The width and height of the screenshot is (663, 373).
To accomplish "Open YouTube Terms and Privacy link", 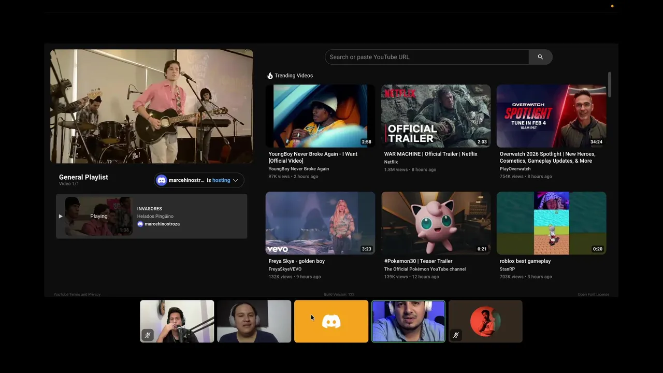I will point(77,294).
